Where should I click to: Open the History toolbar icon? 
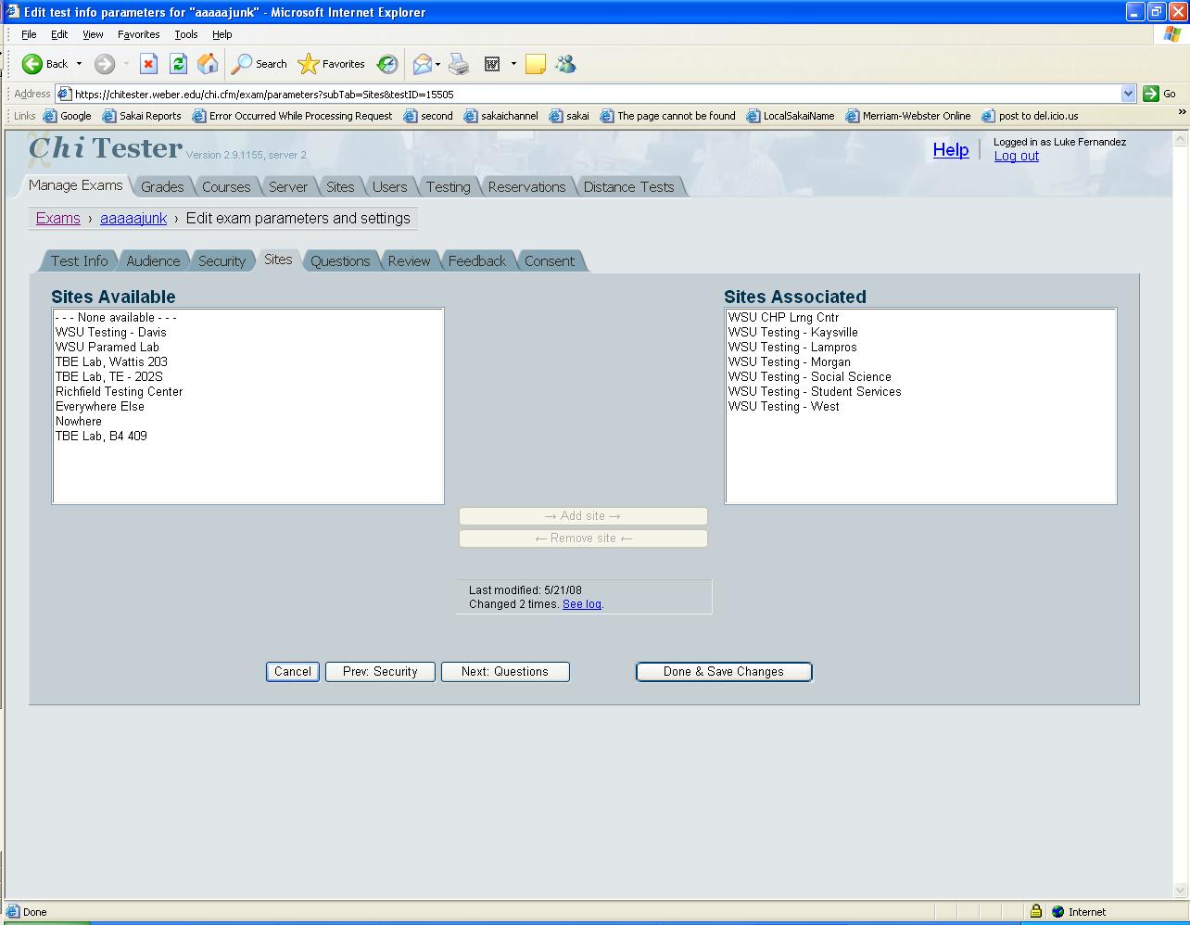point(387,64)
